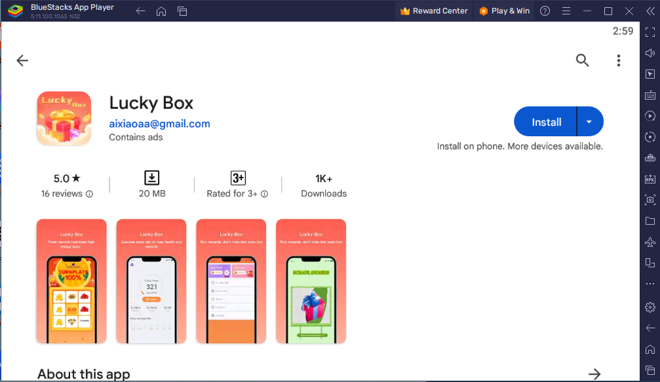The image size is (660, 382).
Task: Click the Contains ads label
Action: point(136,137)
